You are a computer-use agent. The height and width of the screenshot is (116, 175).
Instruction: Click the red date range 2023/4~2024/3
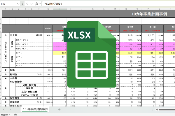coord(130,31)
